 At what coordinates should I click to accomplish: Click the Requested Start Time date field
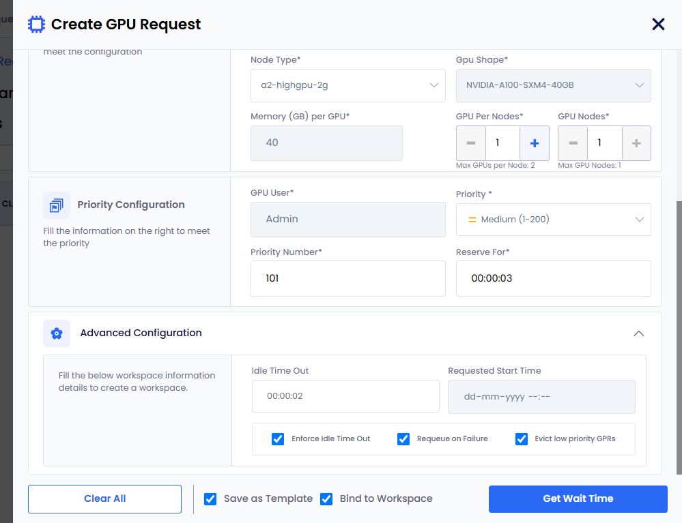coord(541,397)
